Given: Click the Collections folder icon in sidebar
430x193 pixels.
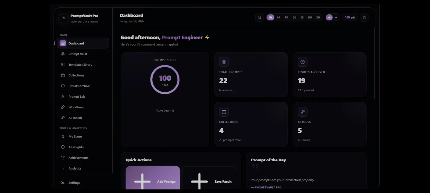Looking at the screenshot, I should coord(63,75).
